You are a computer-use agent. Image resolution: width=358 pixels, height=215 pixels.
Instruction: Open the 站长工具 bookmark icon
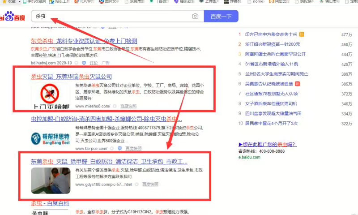click(x=51, y=2)
